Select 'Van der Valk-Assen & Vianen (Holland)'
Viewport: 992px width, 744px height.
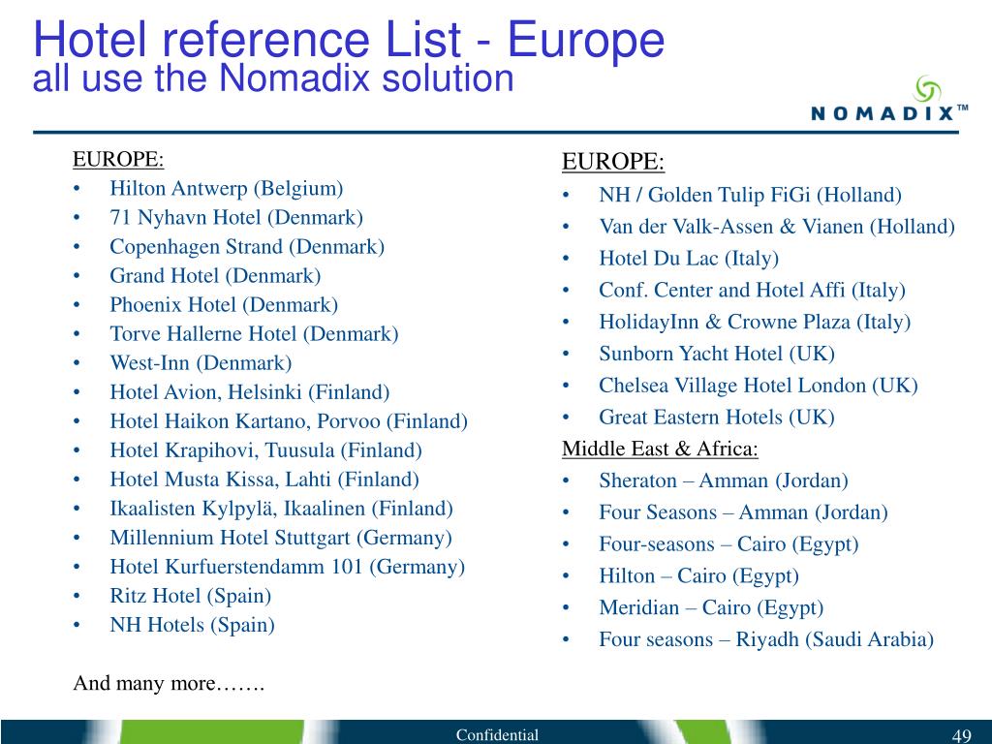point(777,227)
